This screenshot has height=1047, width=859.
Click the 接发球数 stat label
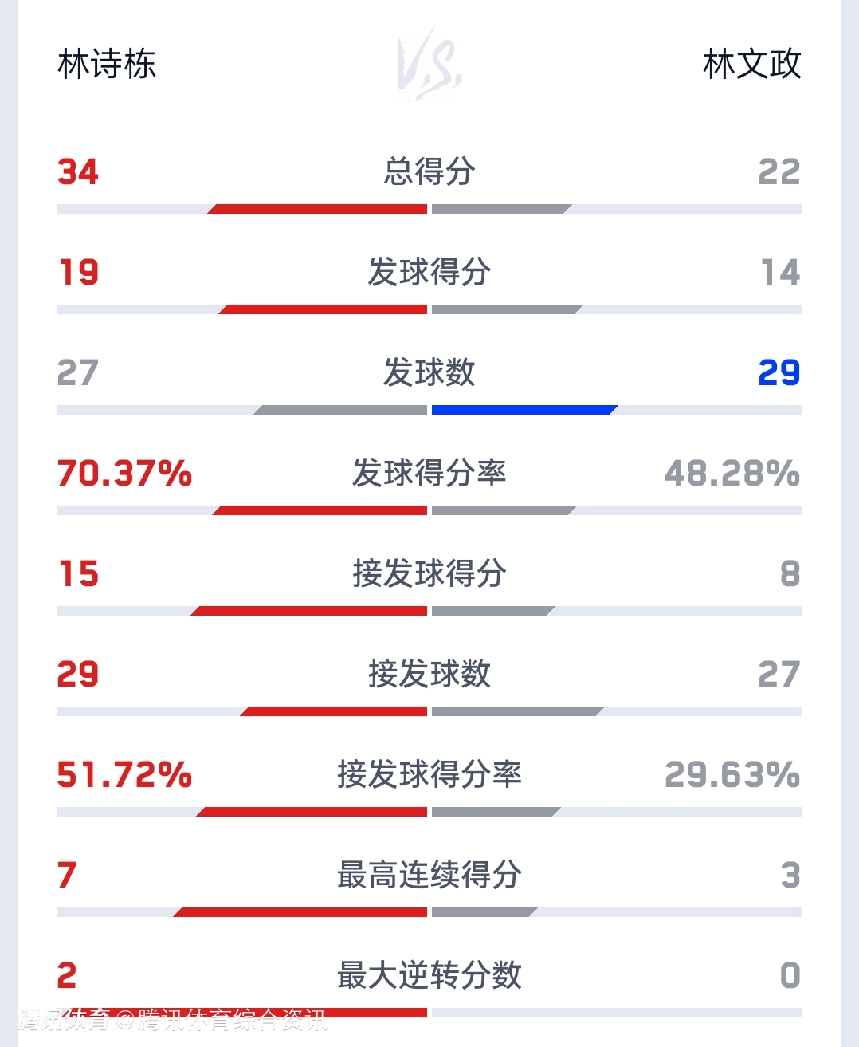coord(429,674)
